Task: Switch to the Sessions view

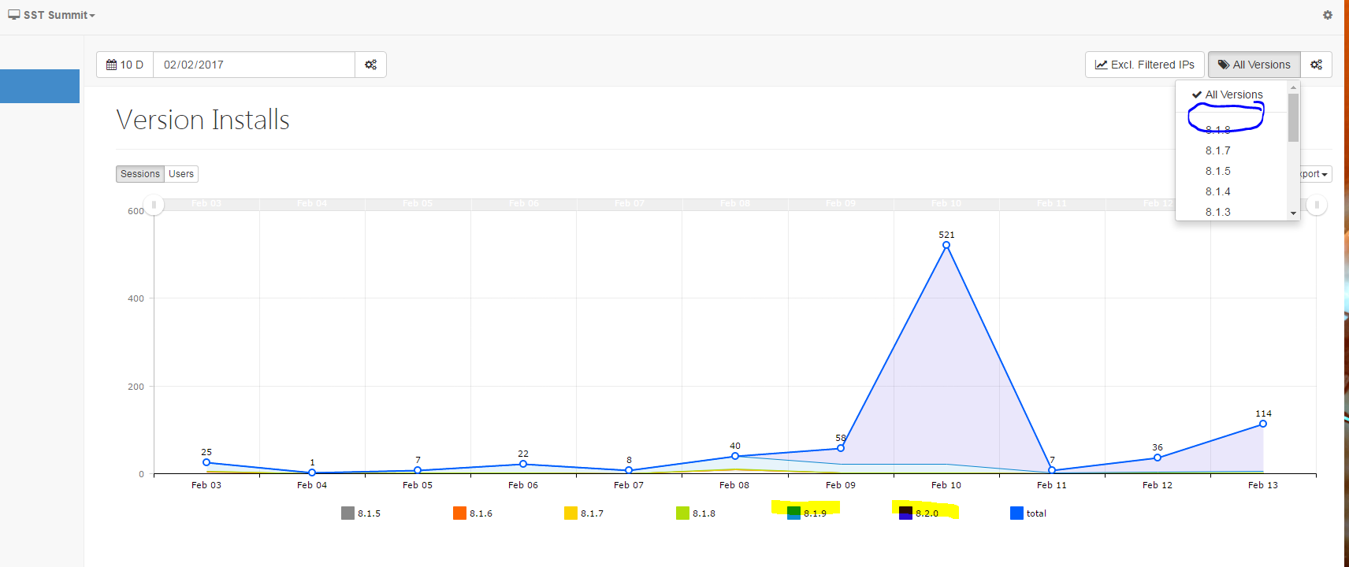Action: [x=140, y=174]
